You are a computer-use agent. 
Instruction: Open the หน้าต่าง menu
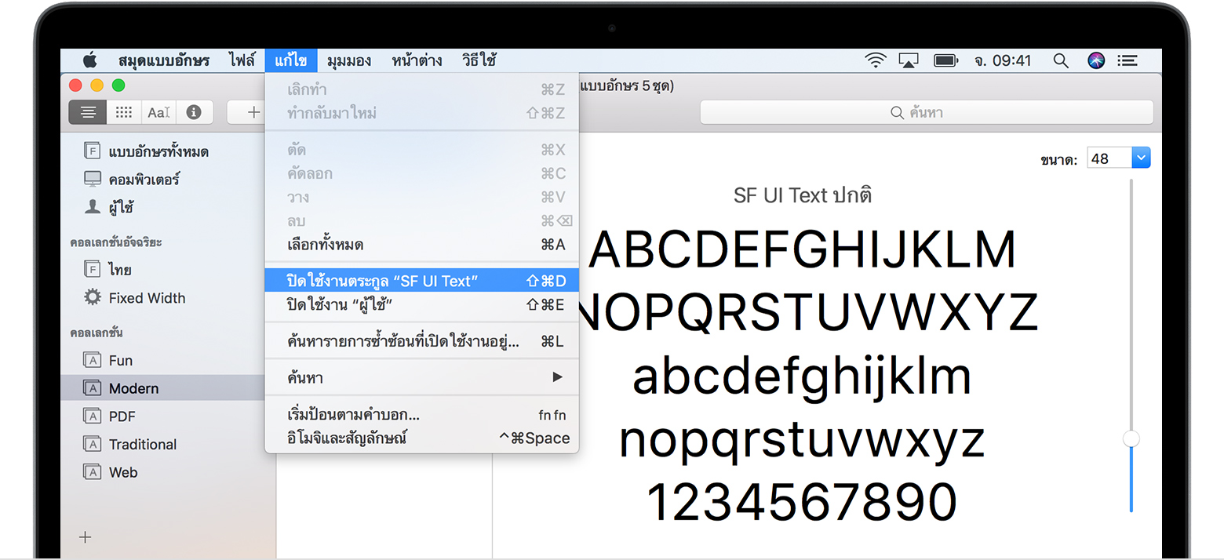pyautogui.click(x=417, y=60)
